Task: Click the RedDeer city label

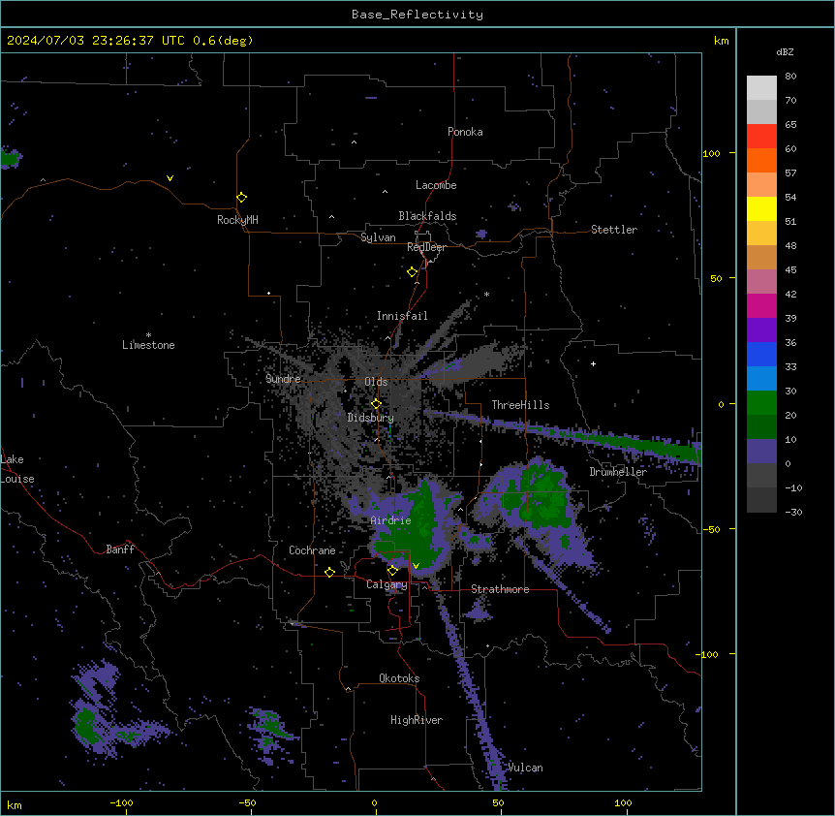Action: [426, 247]
